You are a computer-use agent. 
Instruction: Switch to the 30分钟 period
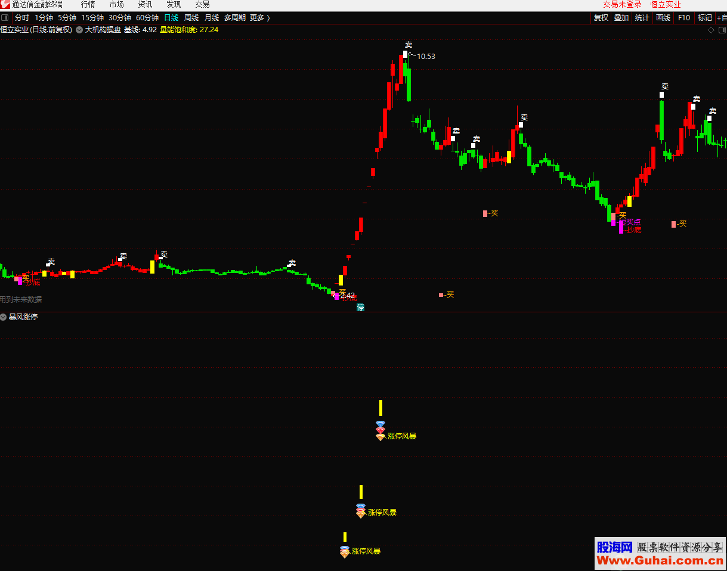point(120,18)
